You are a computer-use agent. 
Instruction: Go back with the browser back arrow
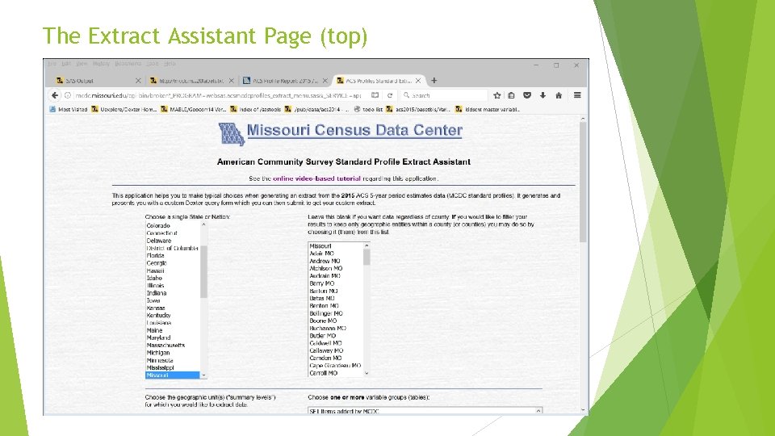[54, 95]
